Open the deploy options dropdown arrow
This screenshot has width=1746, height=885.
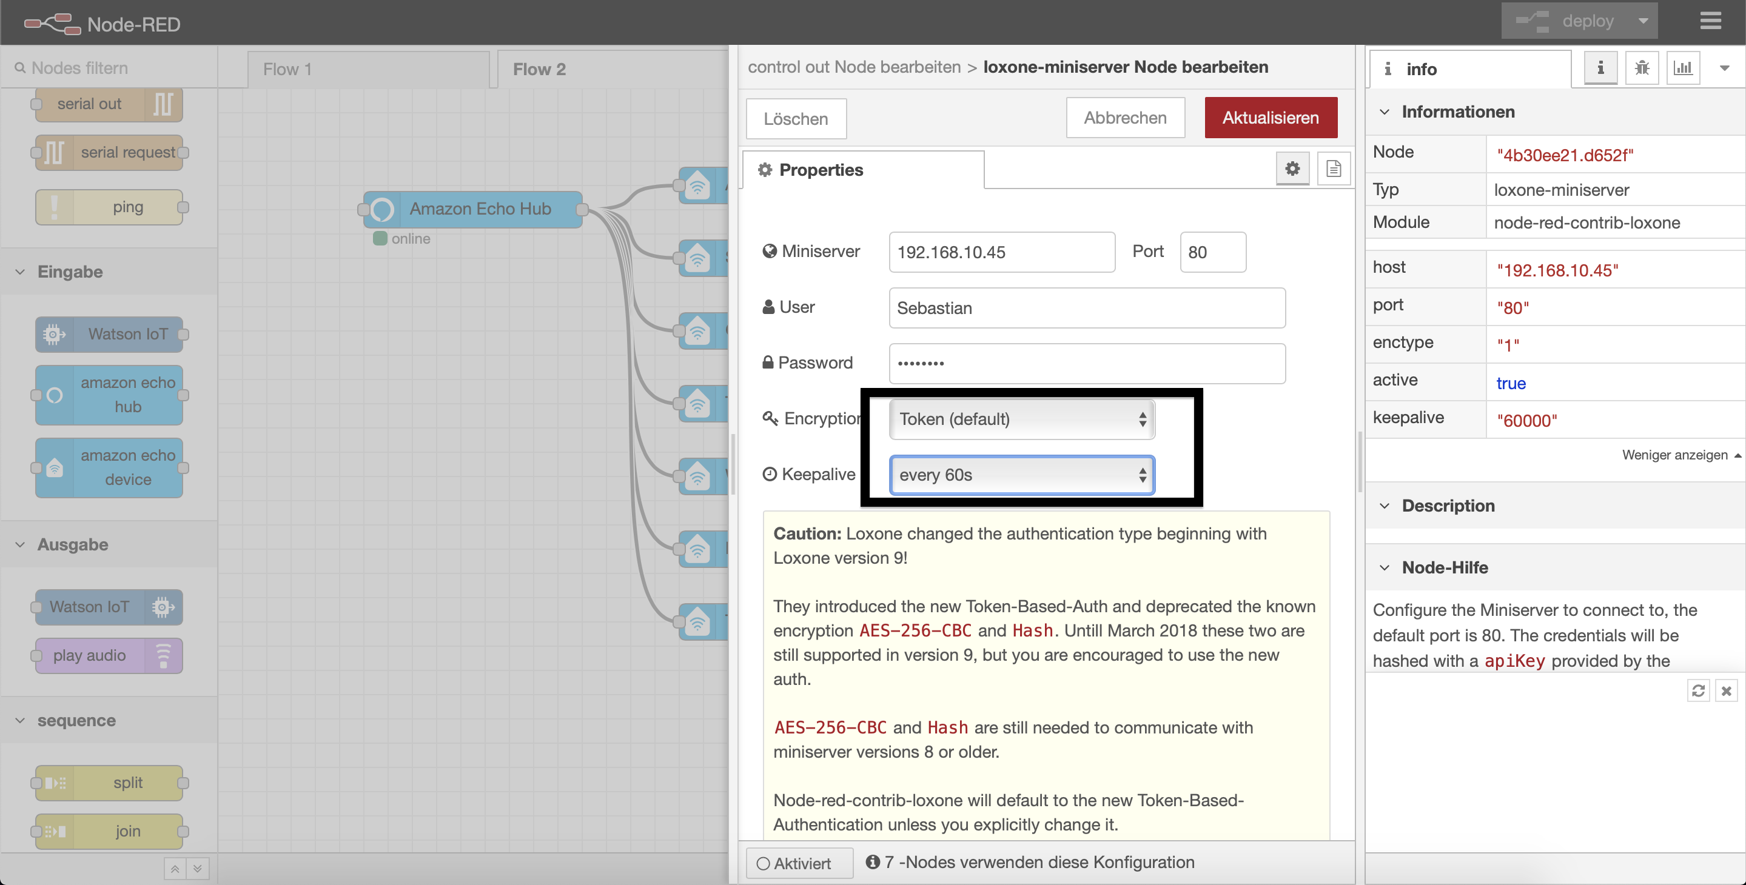[x=1643, y=21]
